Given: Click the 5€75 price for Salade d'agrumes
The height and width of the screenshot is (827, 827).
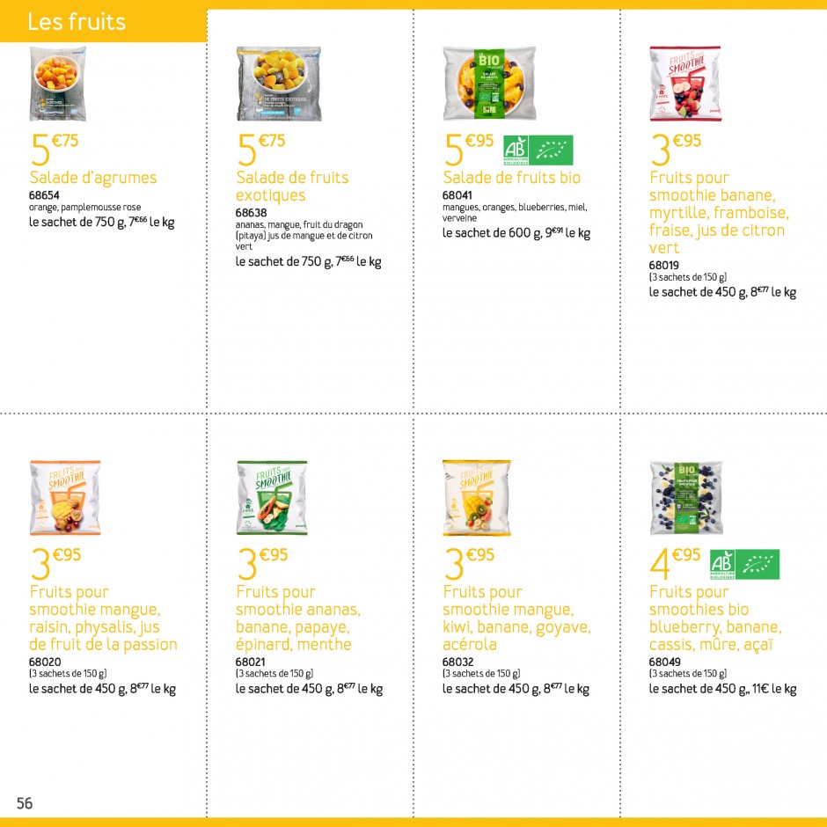Looking at the screenshot, I should tap(55, 150).
